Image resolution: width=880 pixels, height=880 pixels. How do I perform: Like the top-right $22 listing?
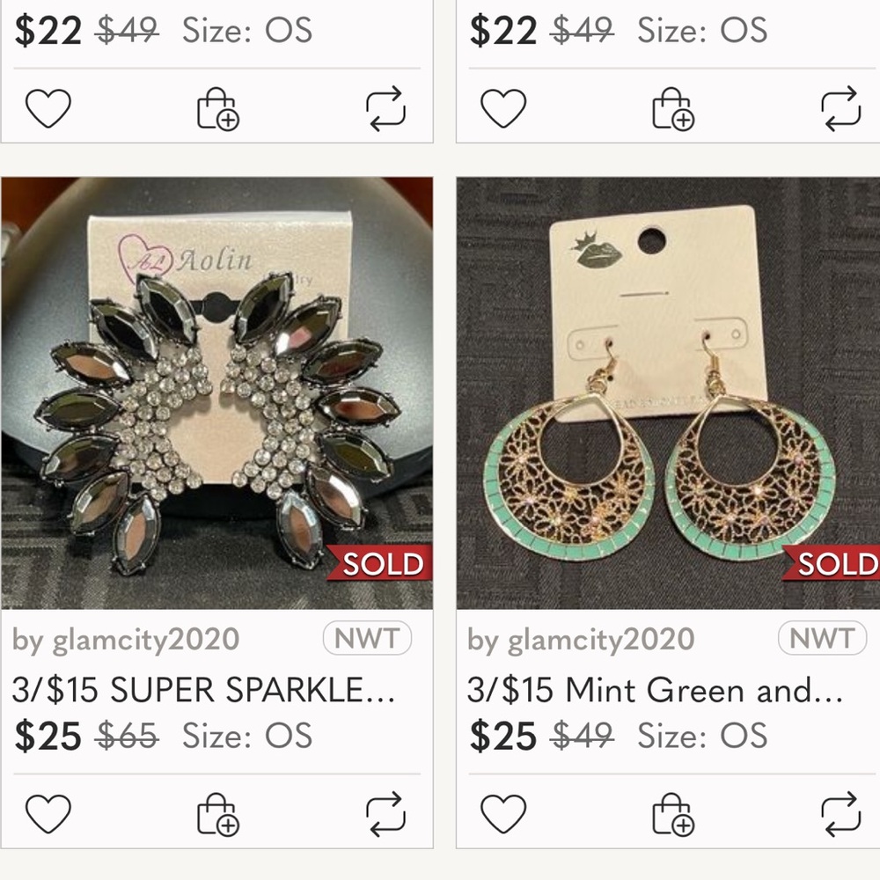click(x=503, y=109)
